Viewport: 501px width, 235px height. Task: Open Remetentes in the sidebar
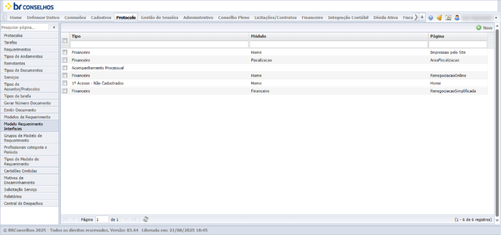click(x=30, y=63)
